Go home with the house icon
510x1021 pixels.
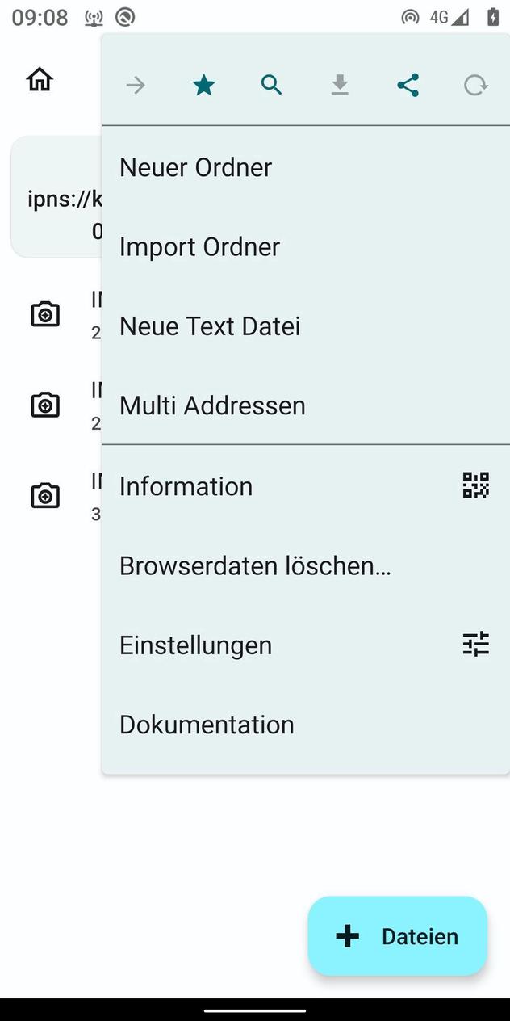(39, 78)
